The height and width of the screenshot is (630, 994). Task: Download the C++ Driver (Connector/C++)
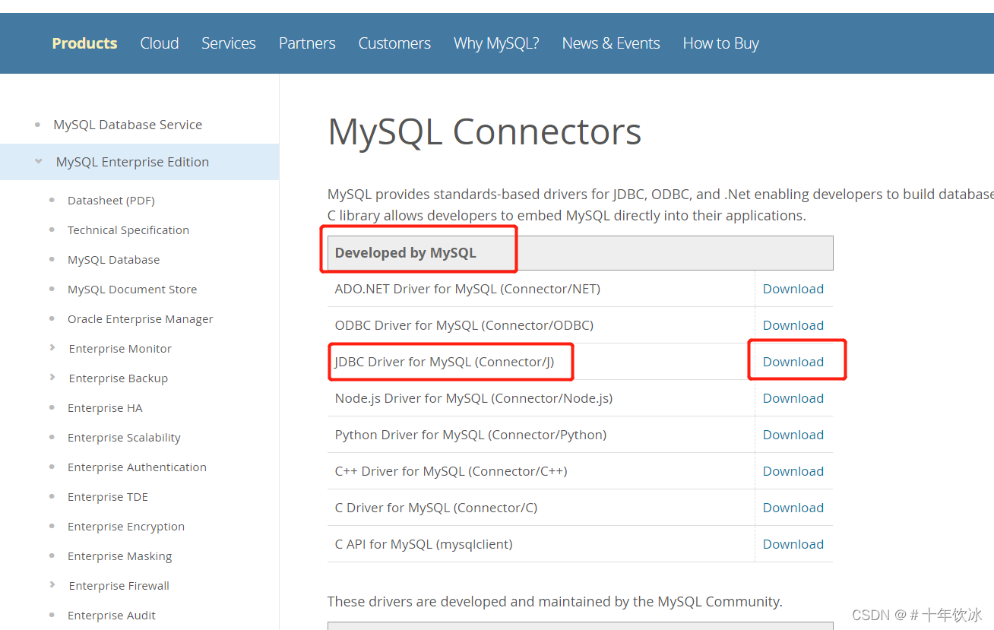793,471
